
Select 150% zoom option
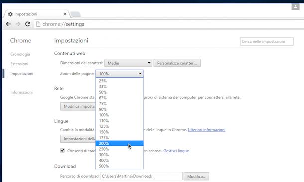click(x=120, y=132)
